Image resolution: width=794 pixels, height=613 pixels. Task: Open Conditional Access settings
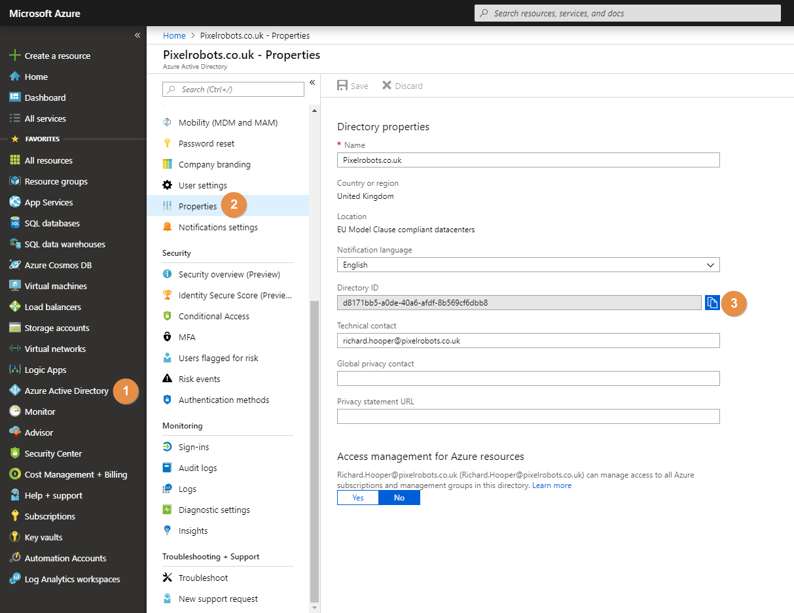pos(213,316)
